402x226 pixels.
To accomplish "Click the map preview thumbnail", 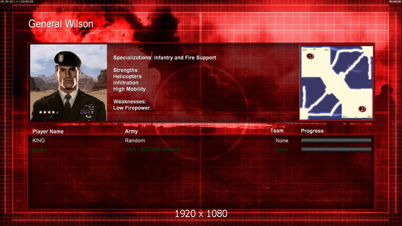I will point(336,82).
